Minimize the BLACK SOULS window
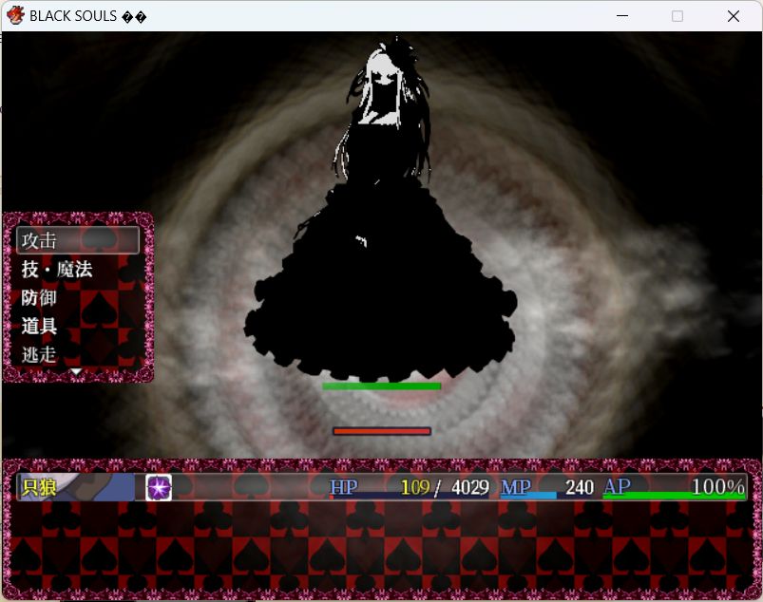This screenshot has height=602, width=763. 621,16
